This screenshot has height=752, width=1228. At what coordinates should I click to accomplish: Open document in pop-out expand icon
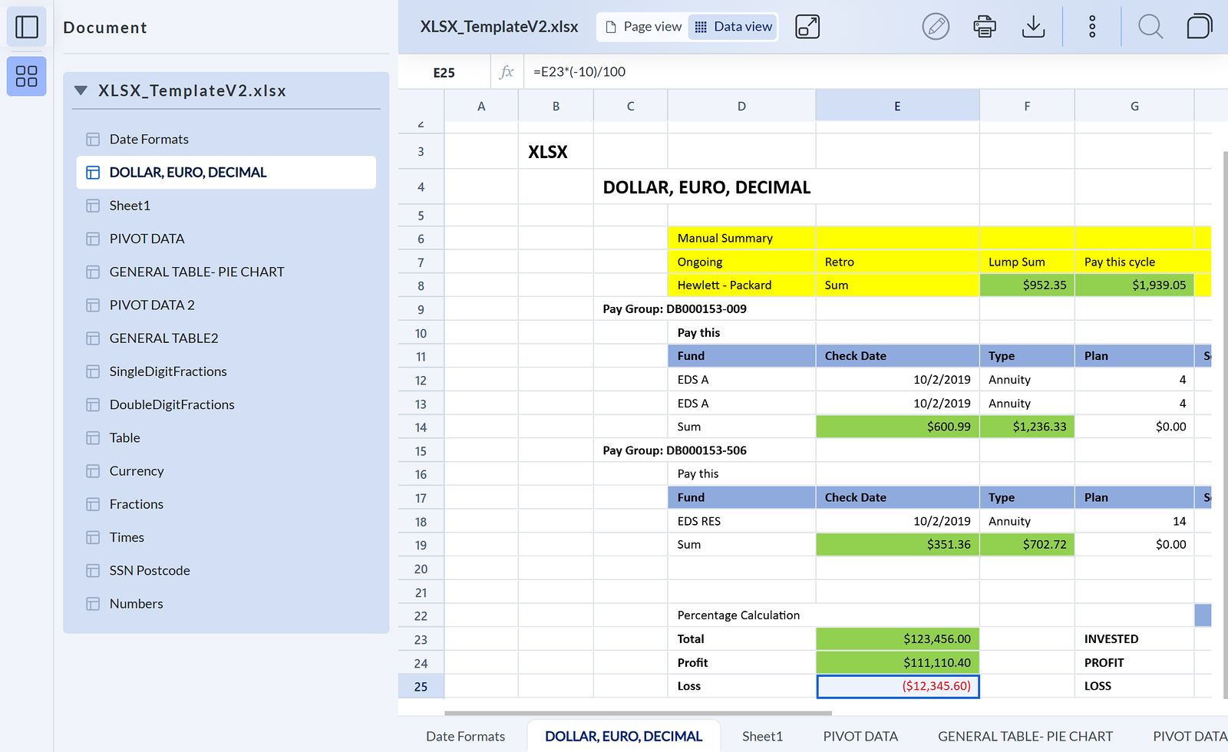[807, 27]
